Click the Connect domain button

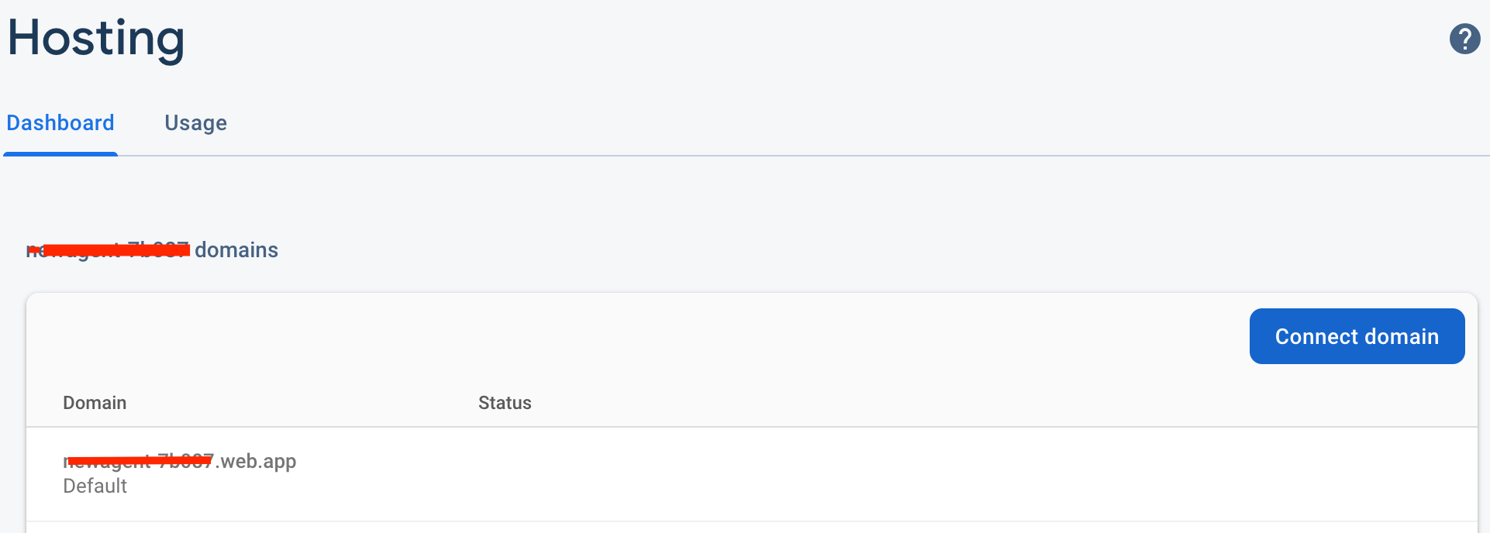[1357, 336]
